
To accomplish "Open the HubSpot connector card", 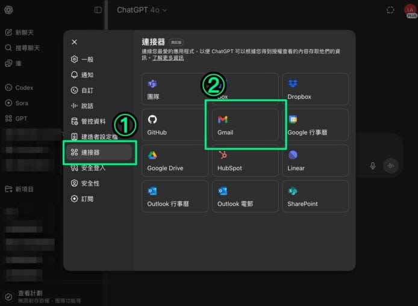I will pos(245,160).
